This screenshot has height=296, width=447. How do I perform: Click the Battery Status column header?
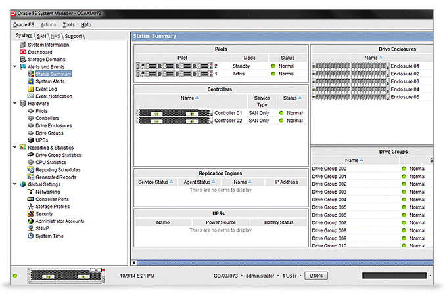279,222
